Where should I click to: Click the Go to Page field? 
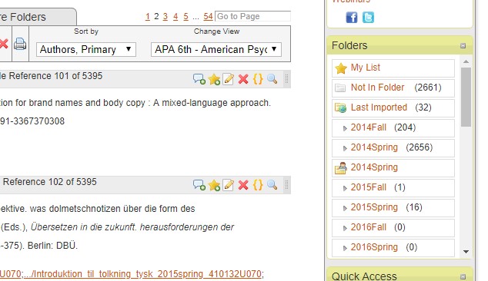pos(252,16)
